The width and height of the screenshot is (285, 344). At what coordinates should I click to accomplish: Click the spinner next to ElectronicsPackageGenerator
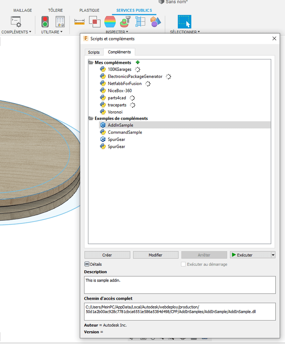pos(168,77)
